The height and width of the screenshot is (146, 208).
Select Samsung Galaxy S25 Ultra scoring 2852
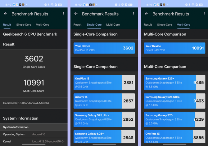click(104, 119)
